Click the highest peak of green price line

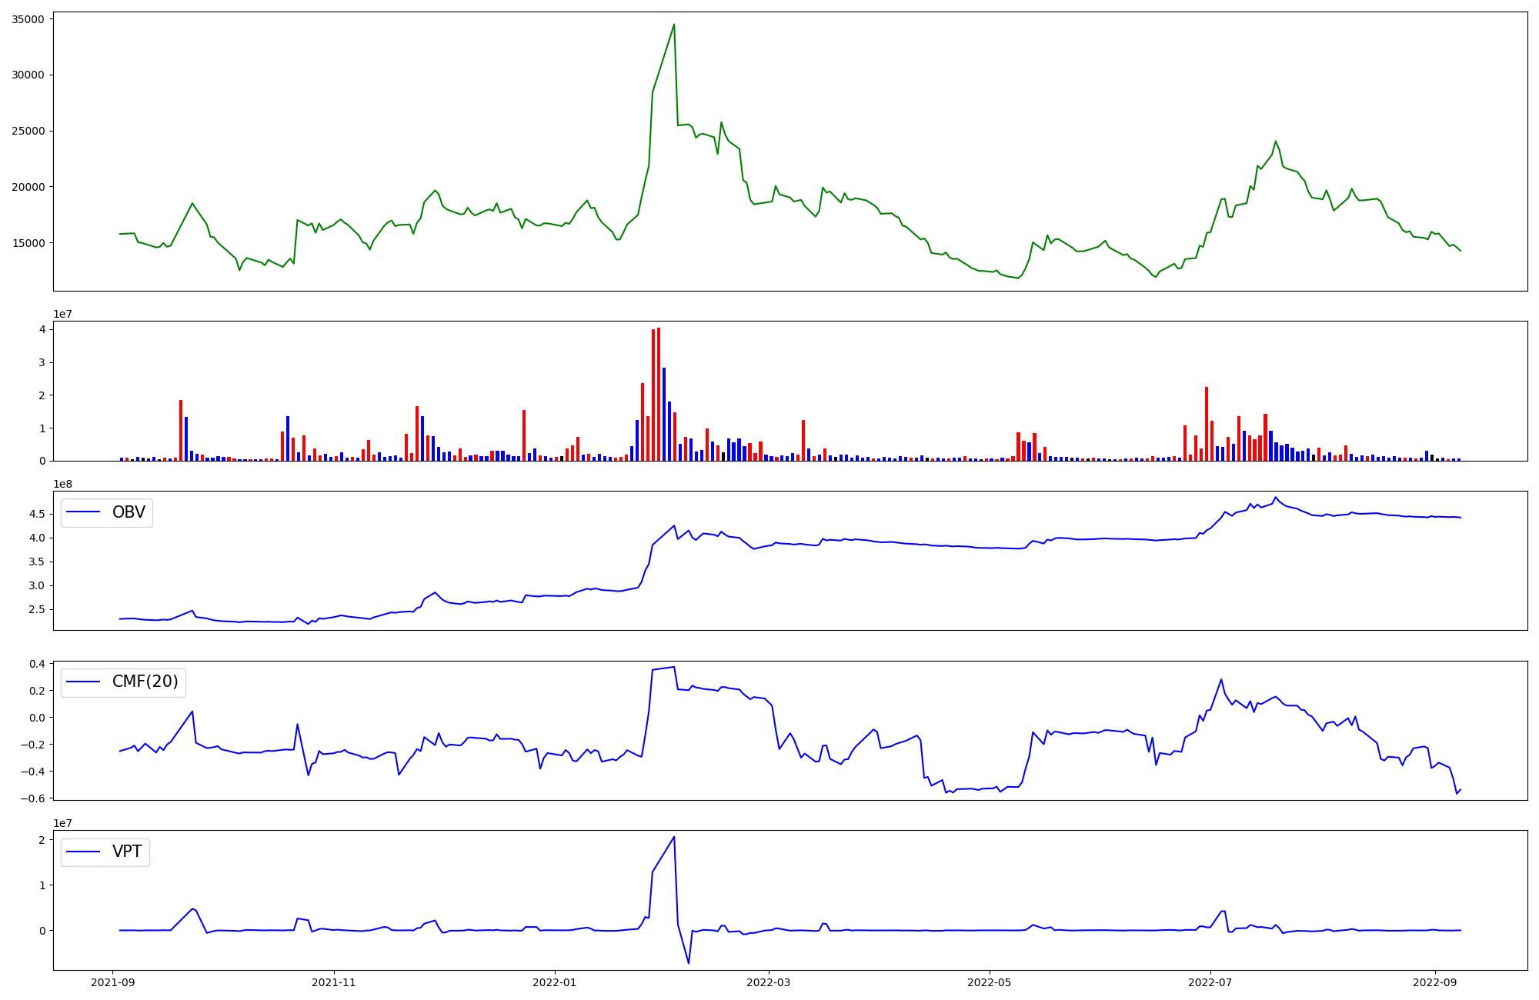point(674,25)
